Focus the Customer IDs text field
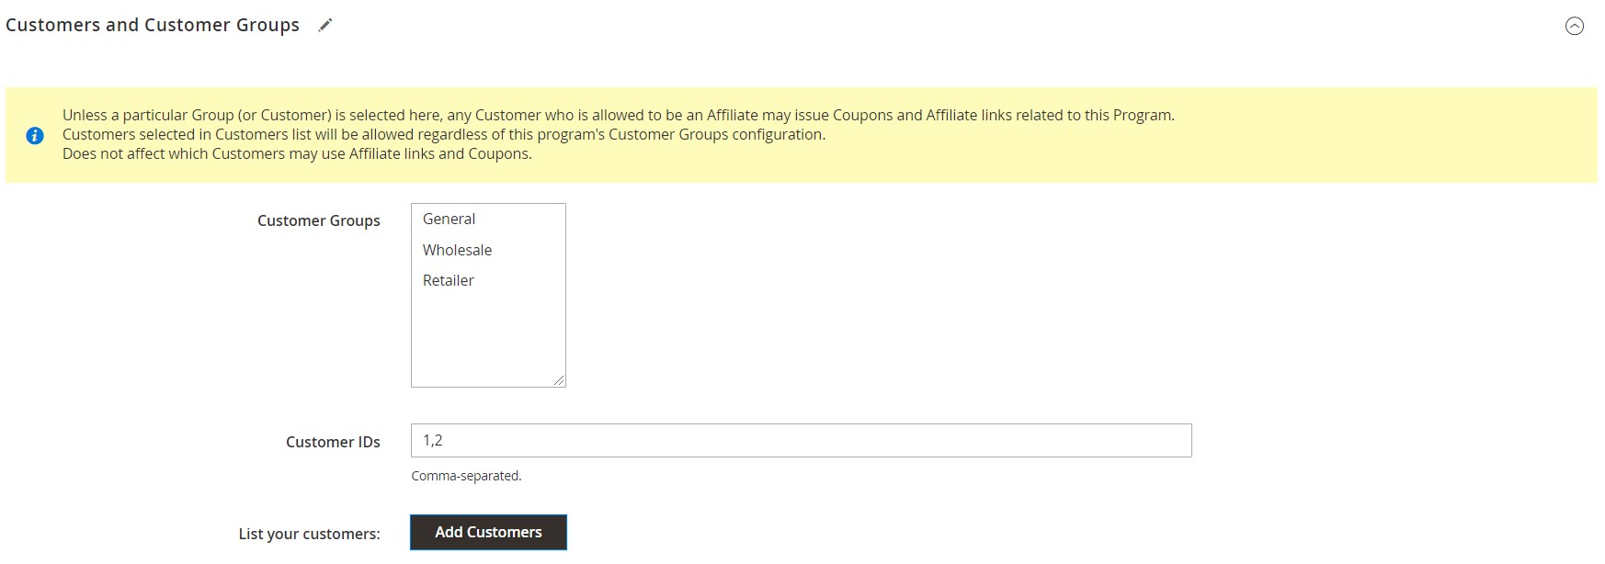Screen dimensions: 1605x564 pyautogui.click(x=800, y=441)
